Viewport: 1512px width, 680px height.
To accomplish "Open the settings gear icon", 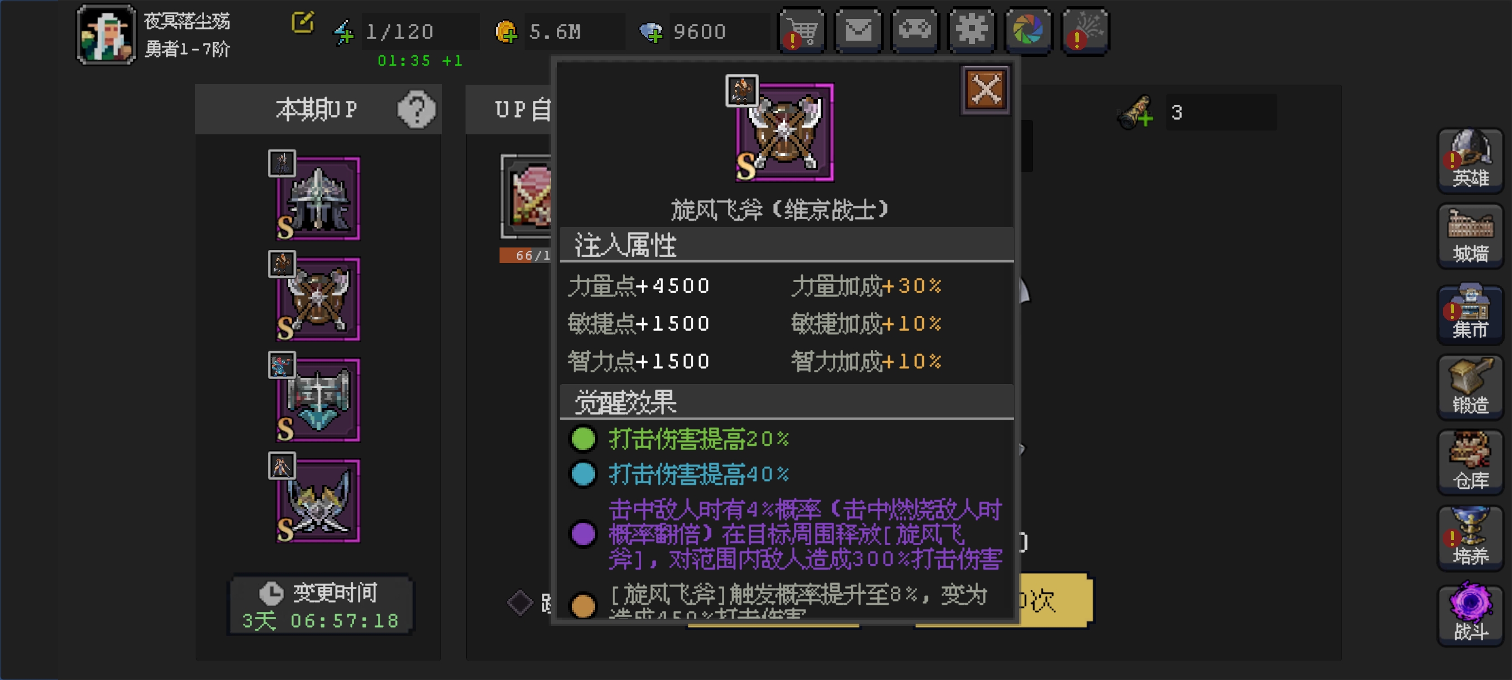I will click(971, 31).
